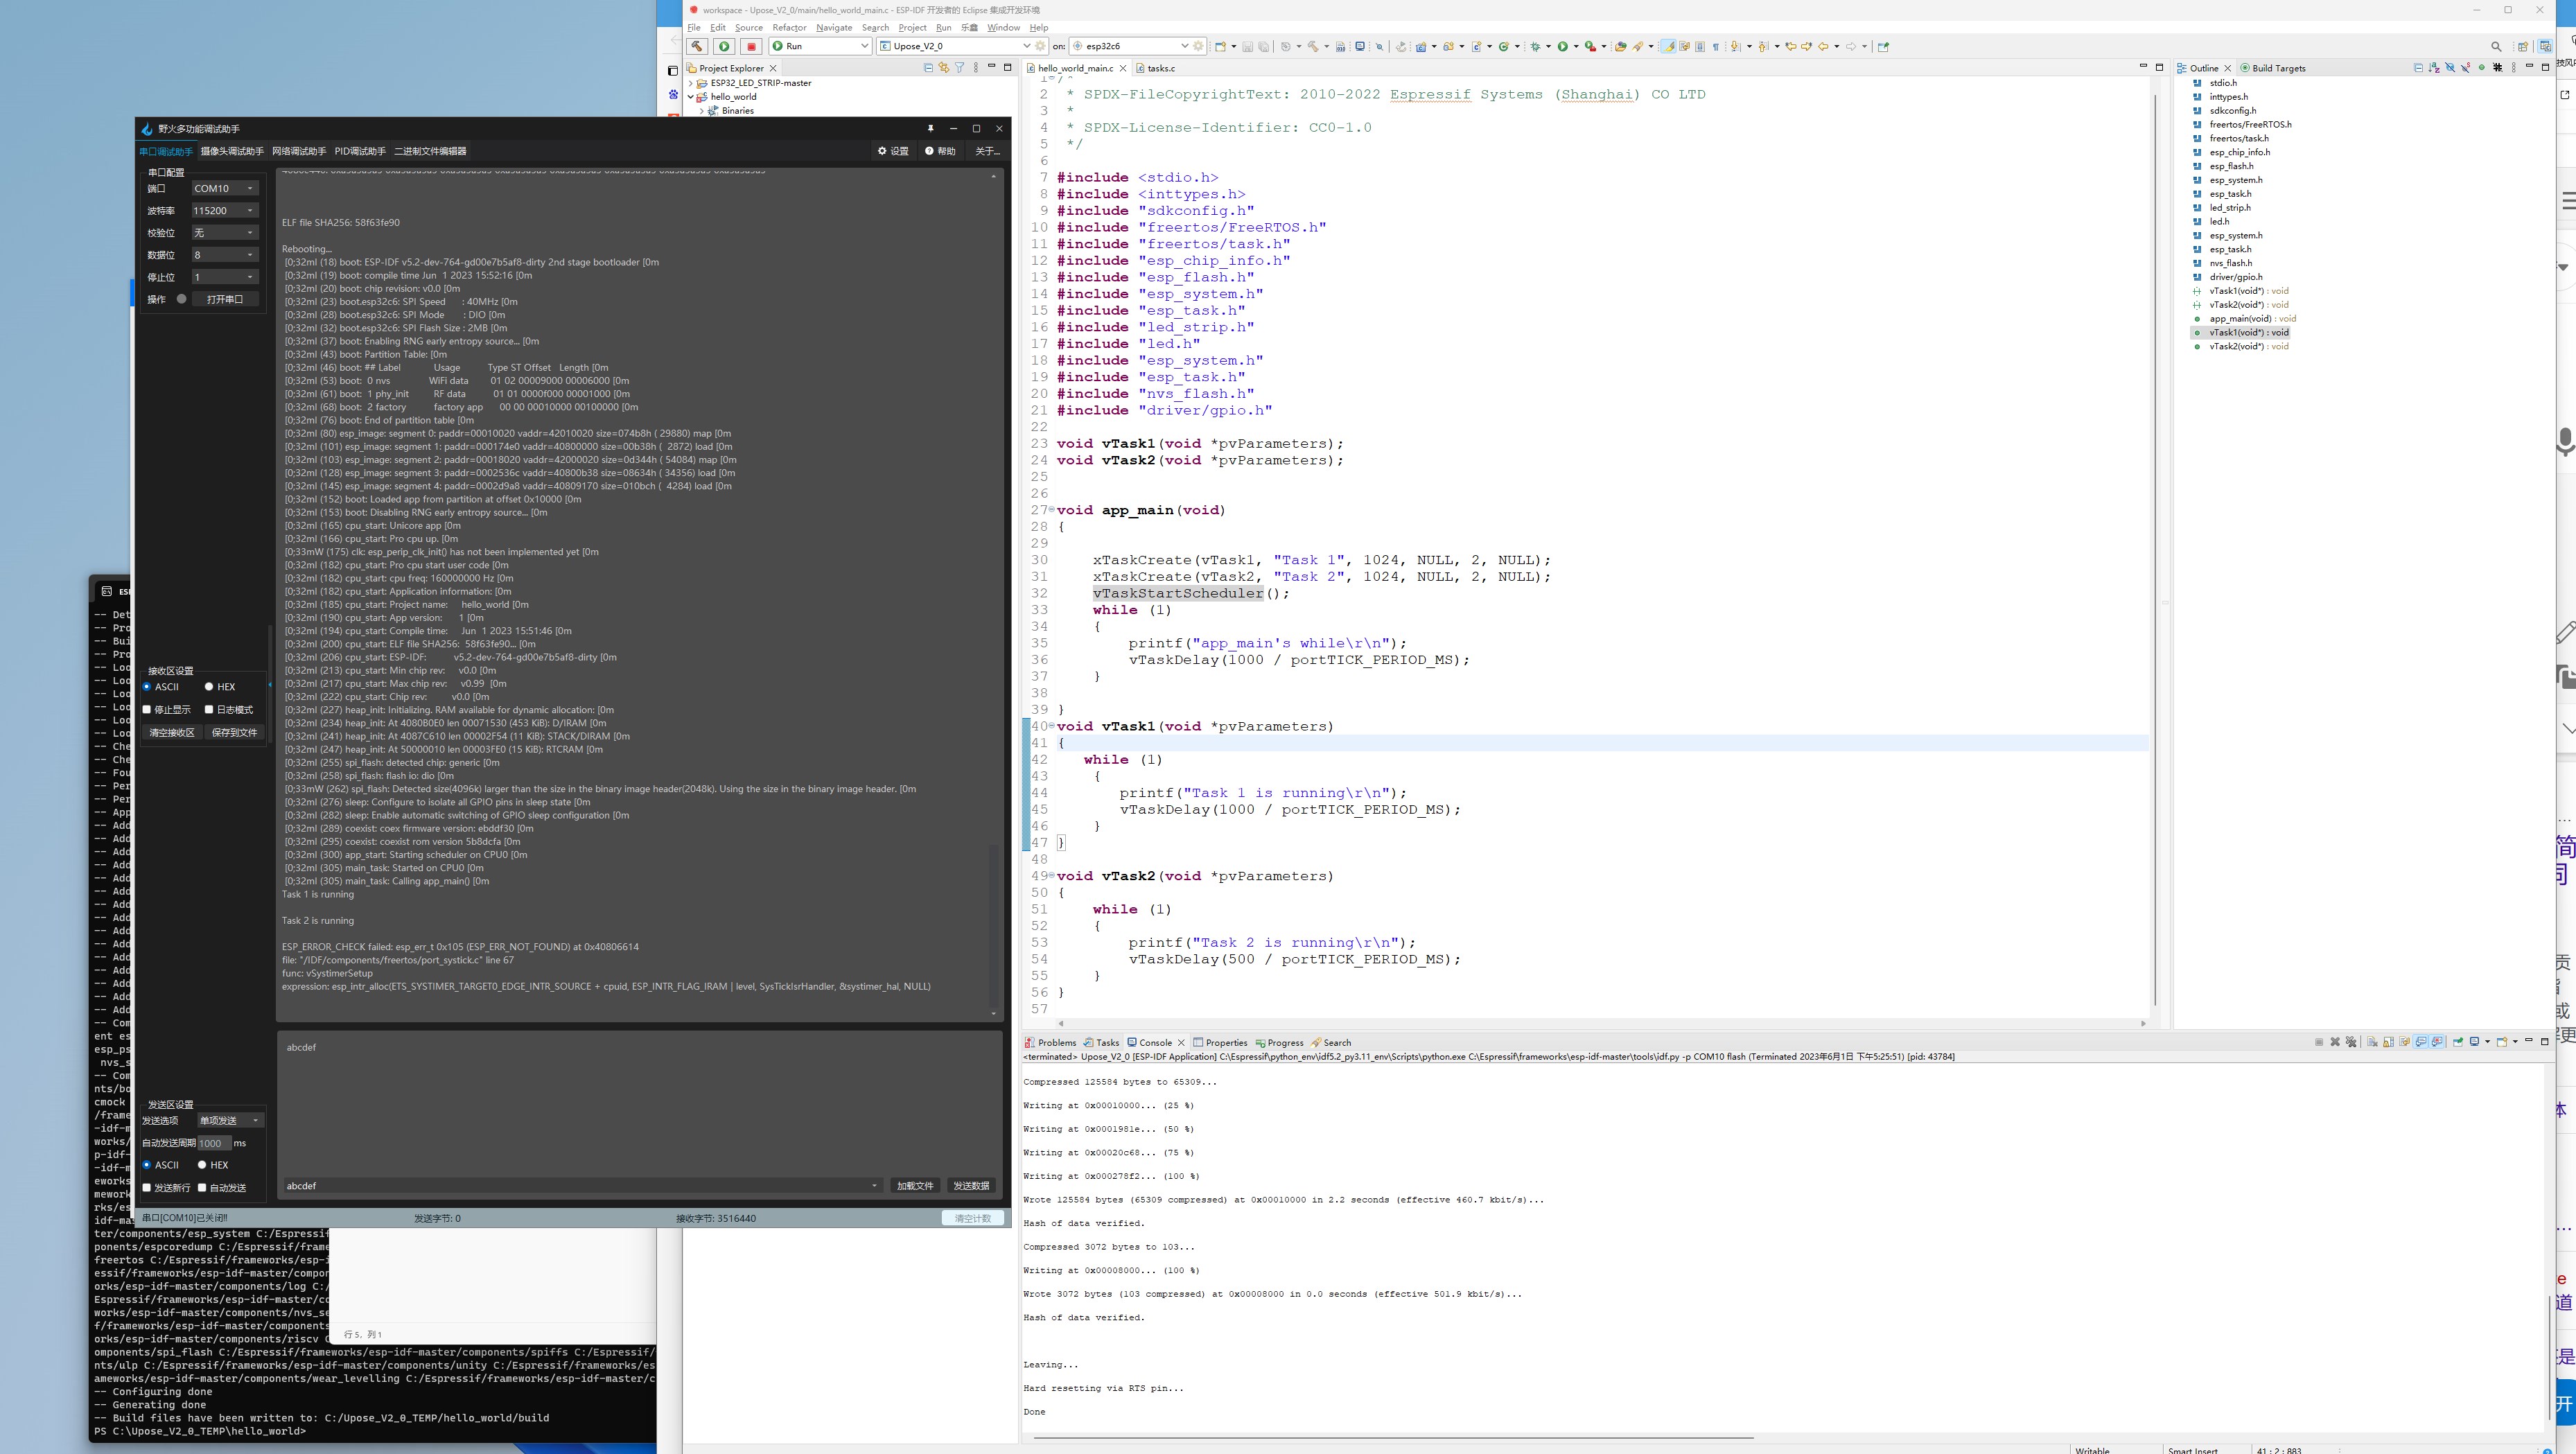Click Remove All Terminated Launches icon in Console
Screen dimensions: 2576x1454
click(2351, 1042)
